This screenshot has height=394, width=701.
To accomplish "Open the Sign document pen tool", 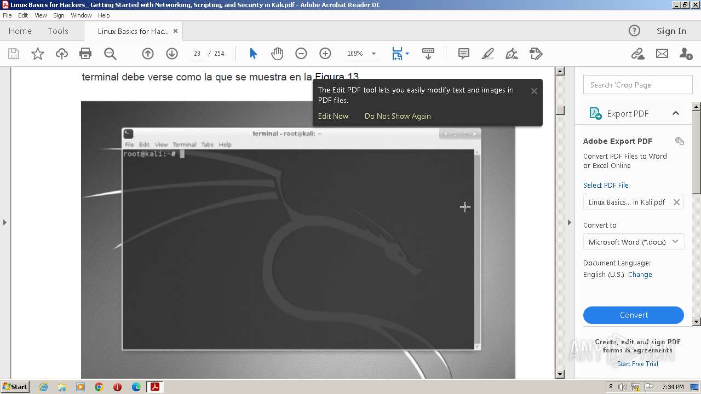I will coord(512,54).
